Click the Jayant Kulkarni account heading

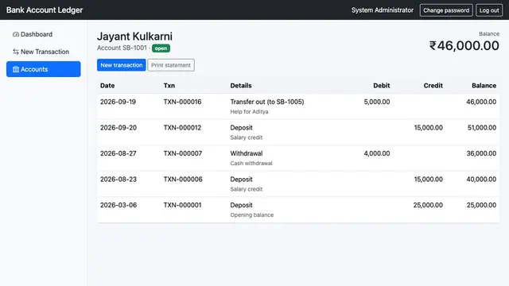134,37
